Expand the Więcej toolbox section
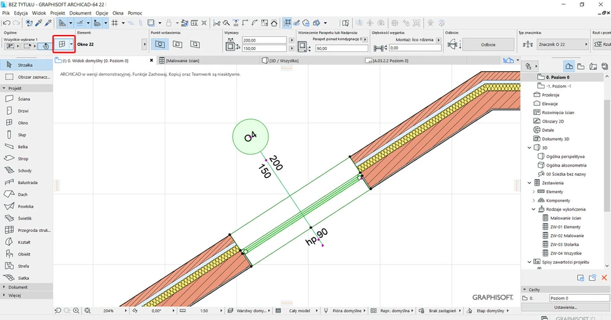This screenshot has height=320, width=611. tap(27, 295)
